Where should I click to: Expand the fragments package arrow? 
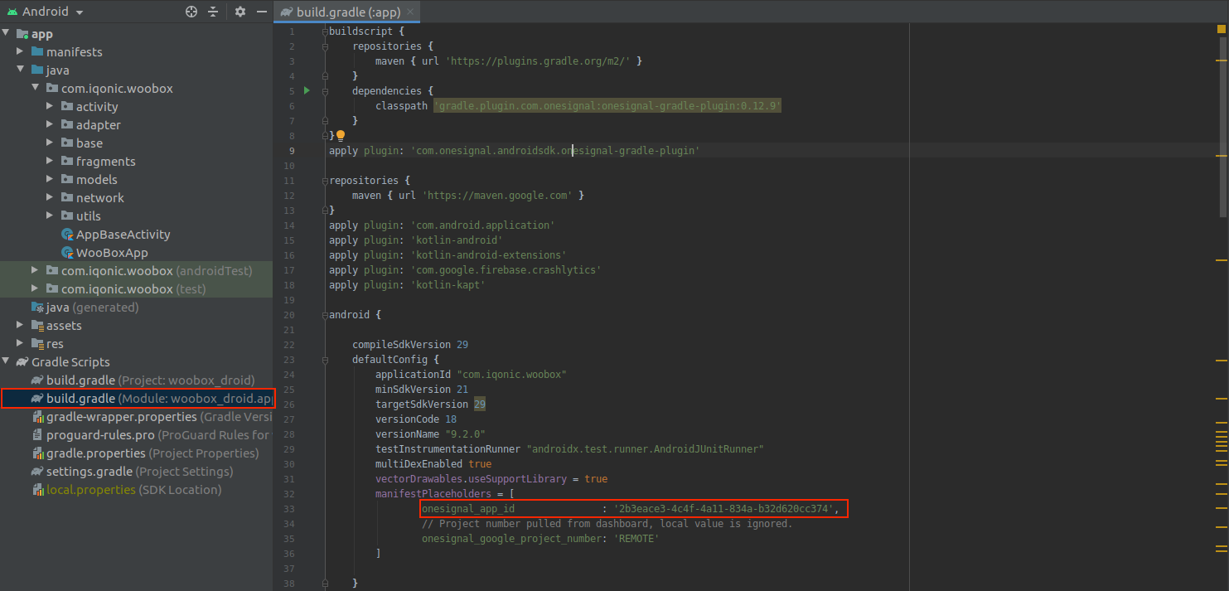(x=51, y=161)
